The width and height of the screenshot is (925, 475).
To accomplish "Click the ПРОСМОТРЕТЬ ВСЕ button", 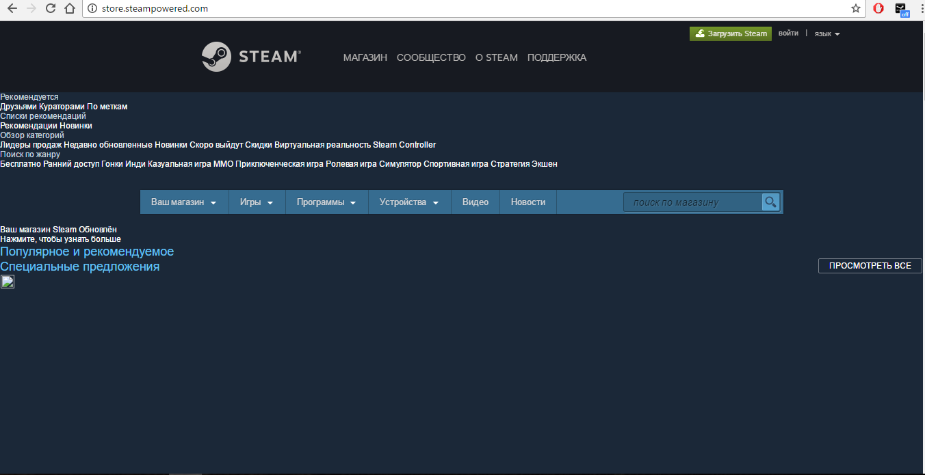I will 870,266.
